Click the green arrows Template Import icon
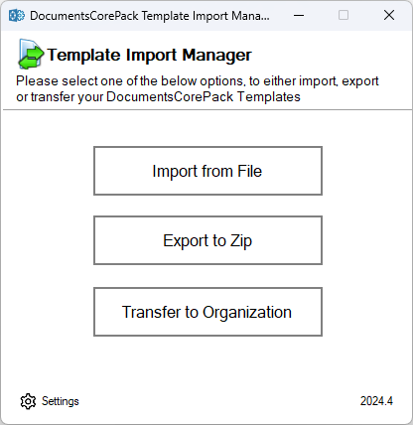 [x=31, y=54]
